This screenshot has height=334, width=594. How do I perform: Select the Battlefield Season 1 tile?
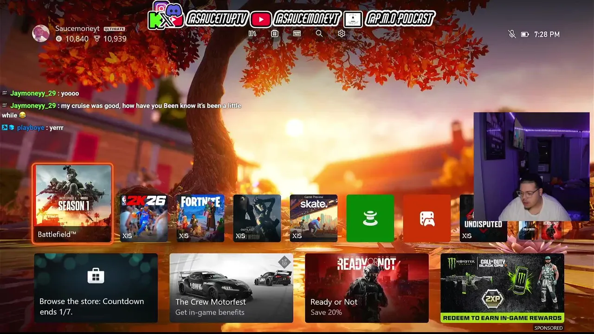pos(73,203)
